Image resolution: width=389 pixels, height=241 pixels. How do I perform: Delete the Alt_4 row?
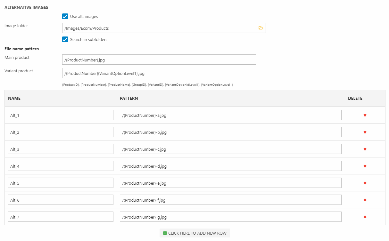pyautogui.click(x=365, y=166)
